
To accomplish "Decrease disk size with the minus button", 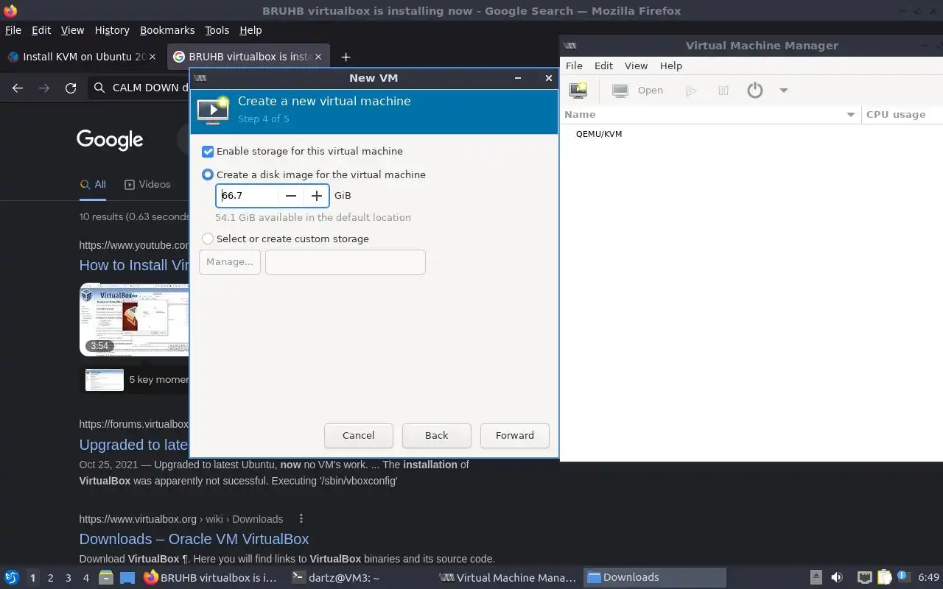I will [x=291, y=195].
